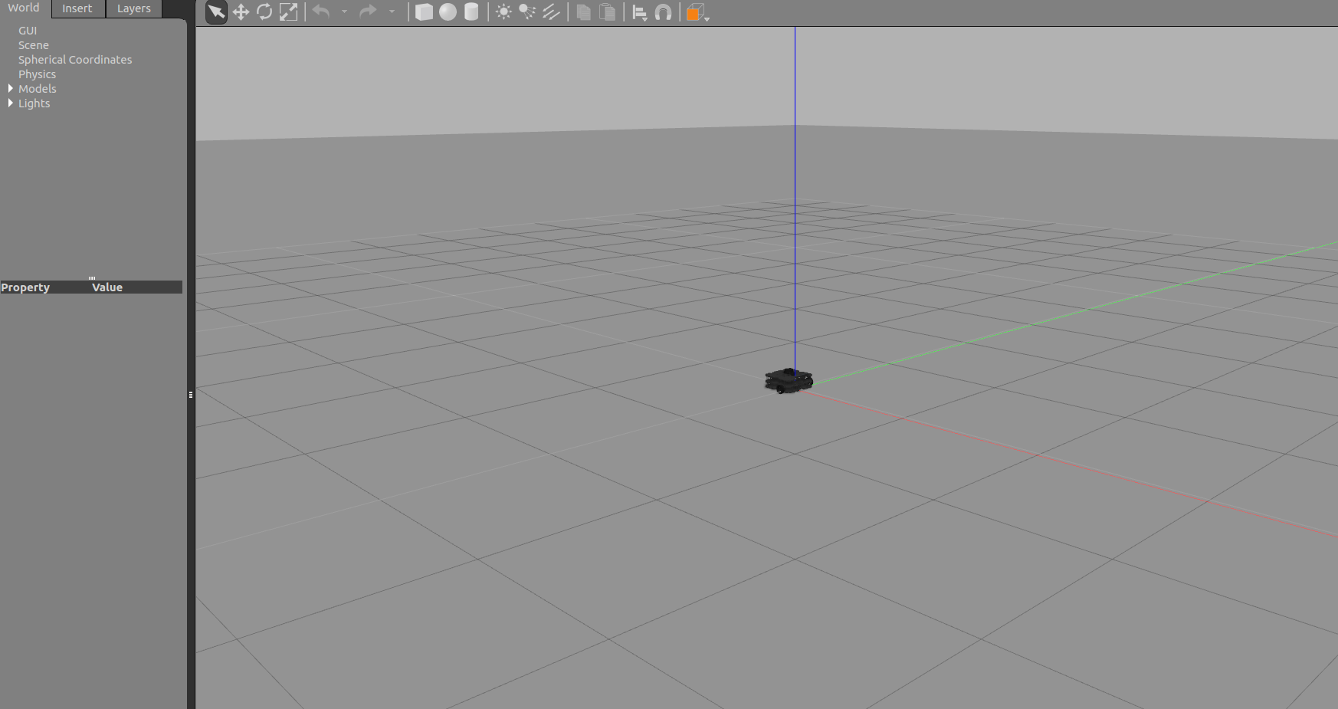
Task: Add a directional light to the scene
Action: tap(552, 12)
